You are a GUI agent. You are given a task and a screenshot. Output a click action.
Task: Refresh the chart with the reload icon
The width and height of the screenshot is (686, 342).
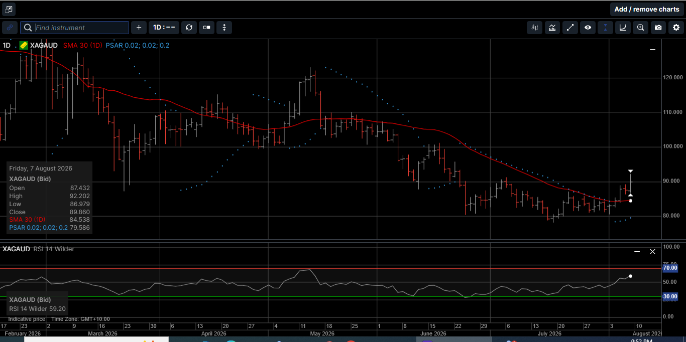pos(189,28)
